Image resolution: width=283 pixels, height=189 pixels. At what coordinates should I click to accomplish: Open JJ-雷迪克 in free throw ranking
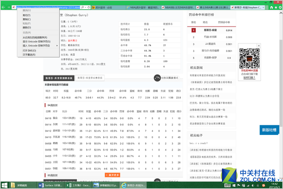coord(210,44)
